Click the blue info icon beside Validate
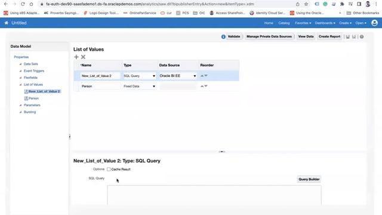Screen dimensions: 382x215 coord(223,36)
